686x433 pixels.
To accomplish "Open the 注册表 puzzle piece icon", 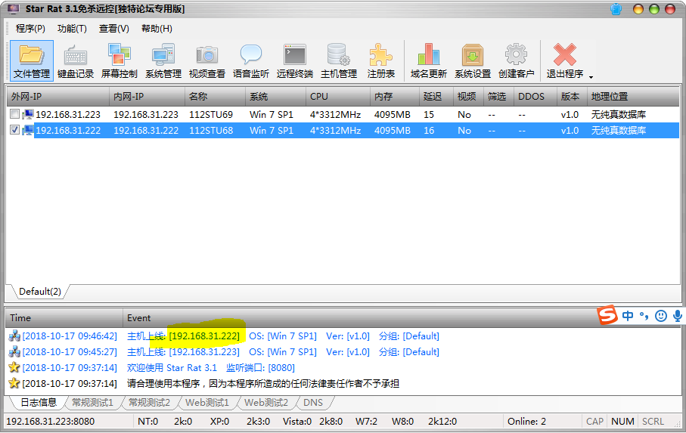I will coord(380,55).
